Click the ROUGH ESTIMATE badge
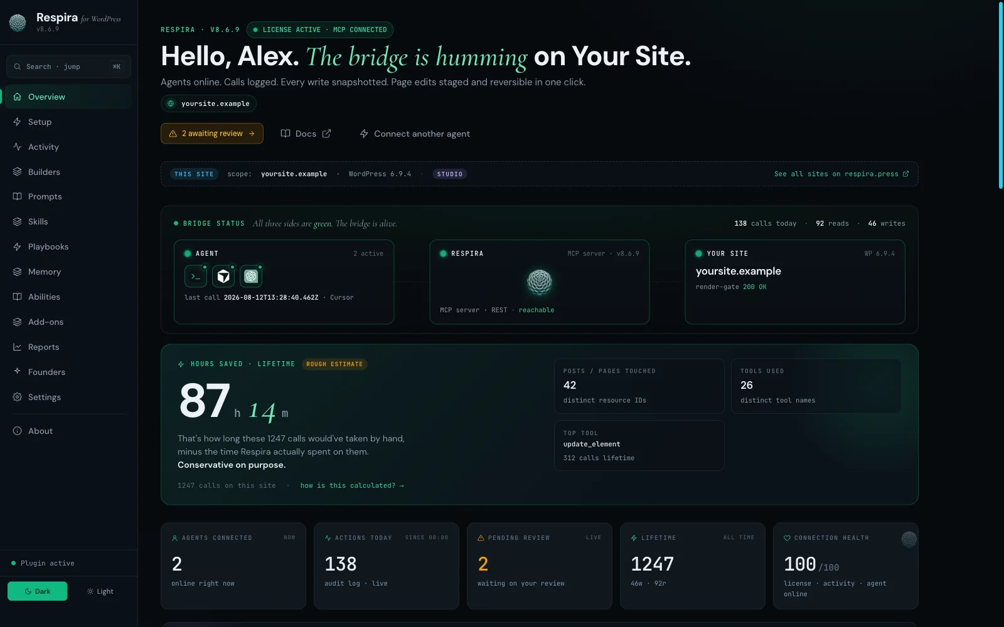Viewport: 1004px width, 627px height. click(x=334, y=364)
